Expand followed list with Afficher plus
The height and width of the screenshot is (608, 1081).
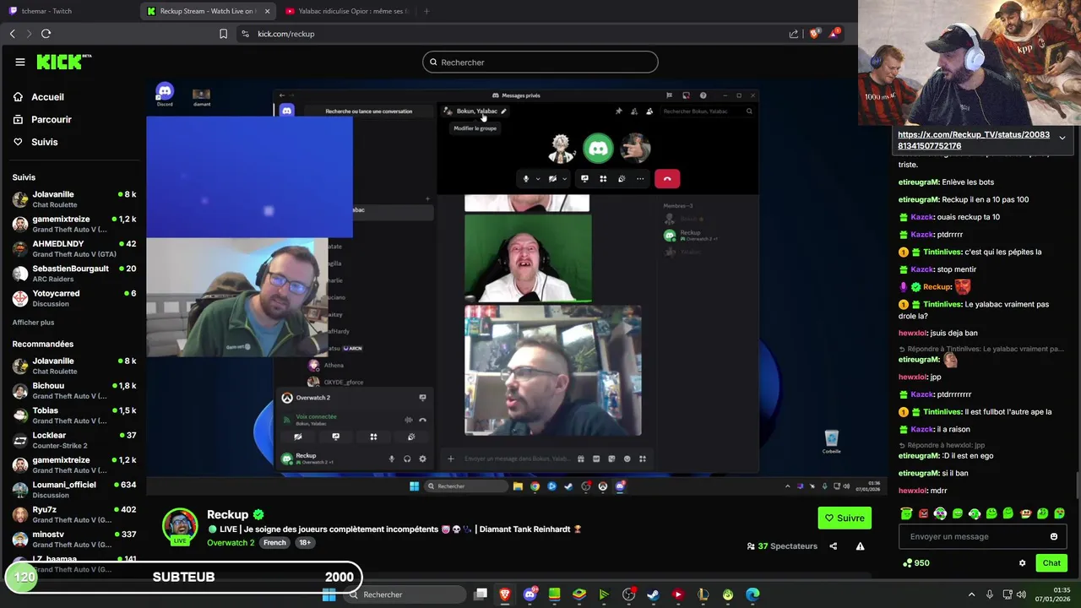point(33,323)
